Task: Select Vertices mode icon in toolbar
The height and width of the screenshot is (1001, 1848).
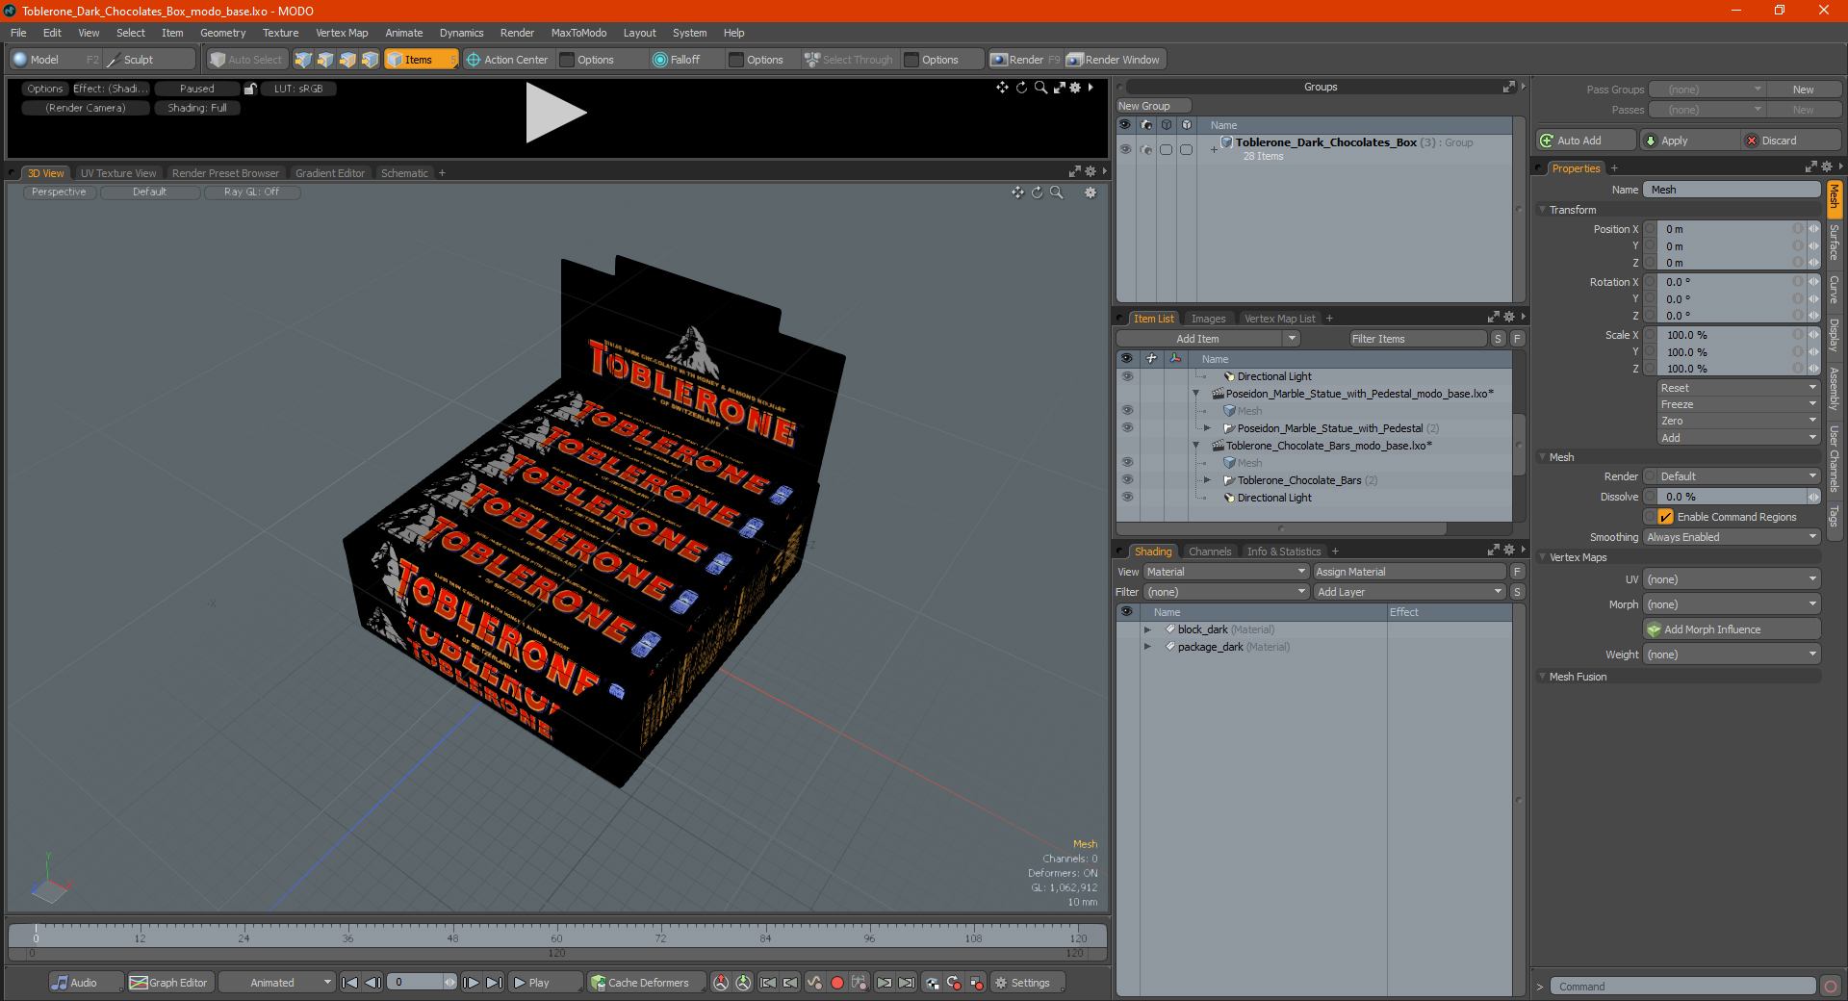Action: (303, 60)
